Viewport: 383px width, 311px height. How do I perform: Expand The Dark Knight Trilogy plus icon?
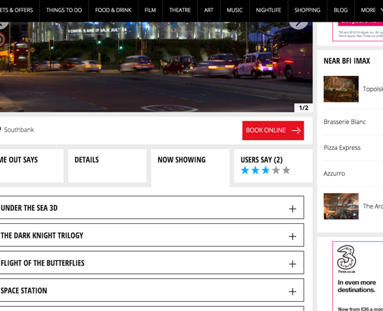pos(292,236)
